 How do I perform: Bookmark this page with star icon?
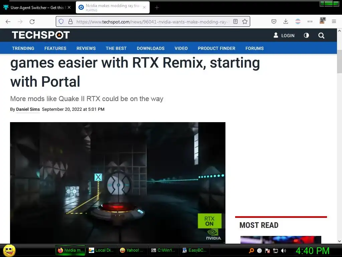coord(245,21)
